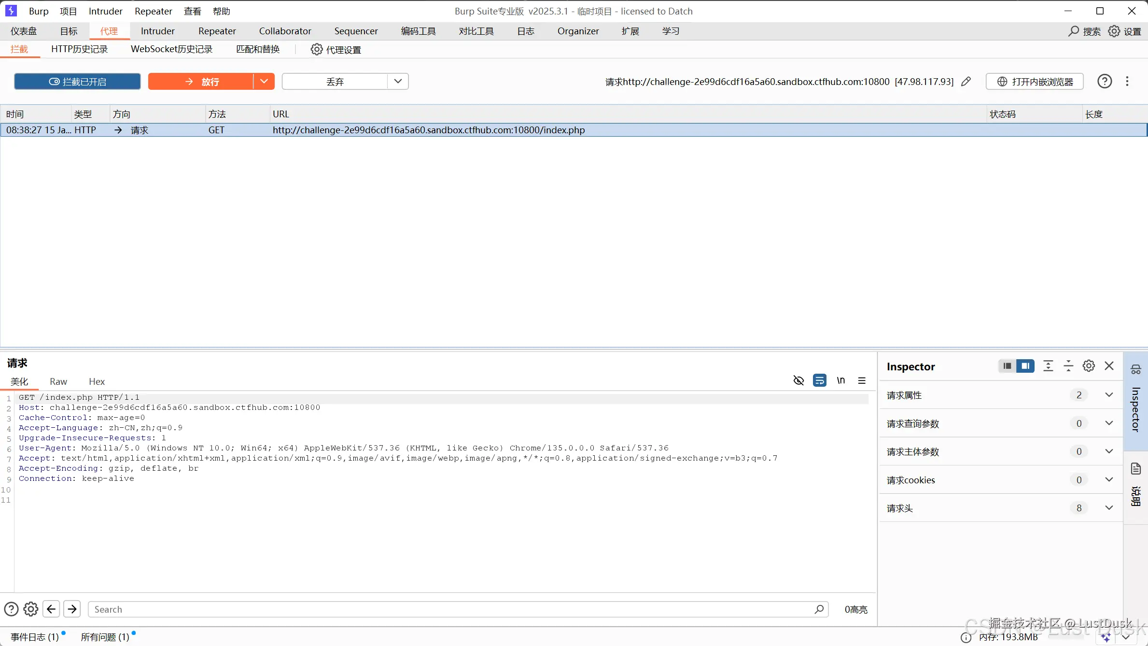Click the AI sparkle icon in status bar
Image resolution: width=1148 pixels, height=646 pixels.
(1105, 638)
